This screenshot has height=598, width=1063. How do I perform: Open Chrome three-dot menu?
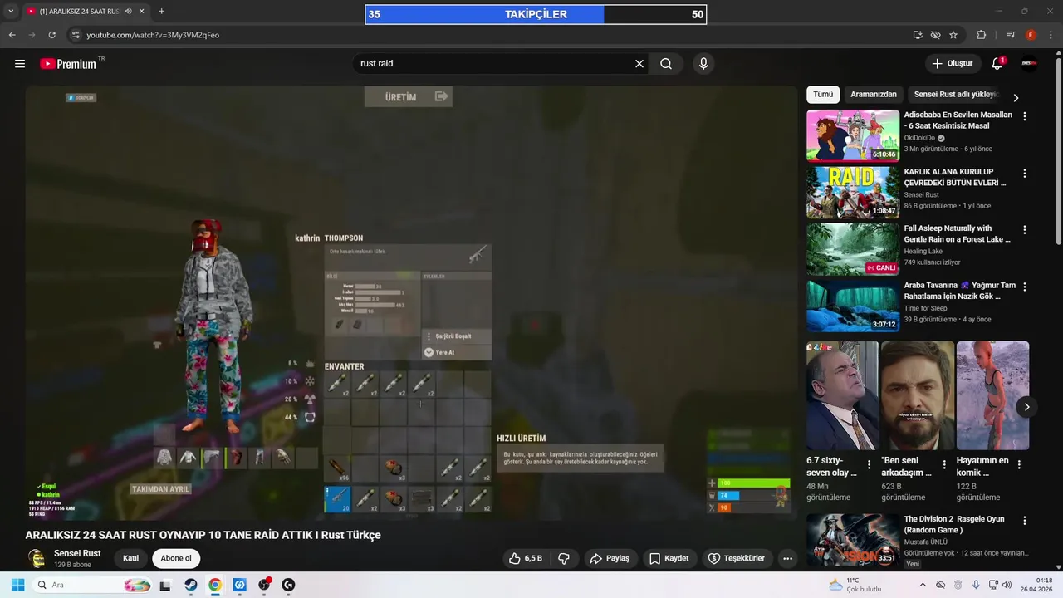coord(1051,35)
